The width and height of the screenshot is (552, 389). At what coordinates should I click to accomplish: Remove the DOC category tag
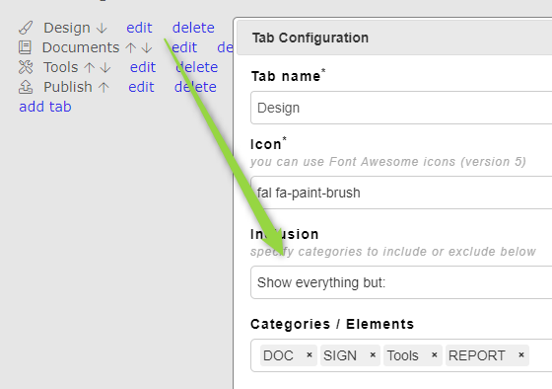click(310, 354)
